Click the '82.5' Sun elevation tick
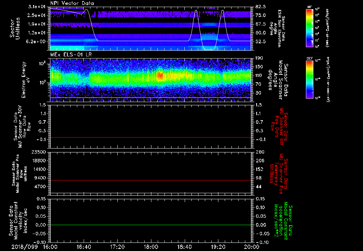363x251 pixels. 261,6
